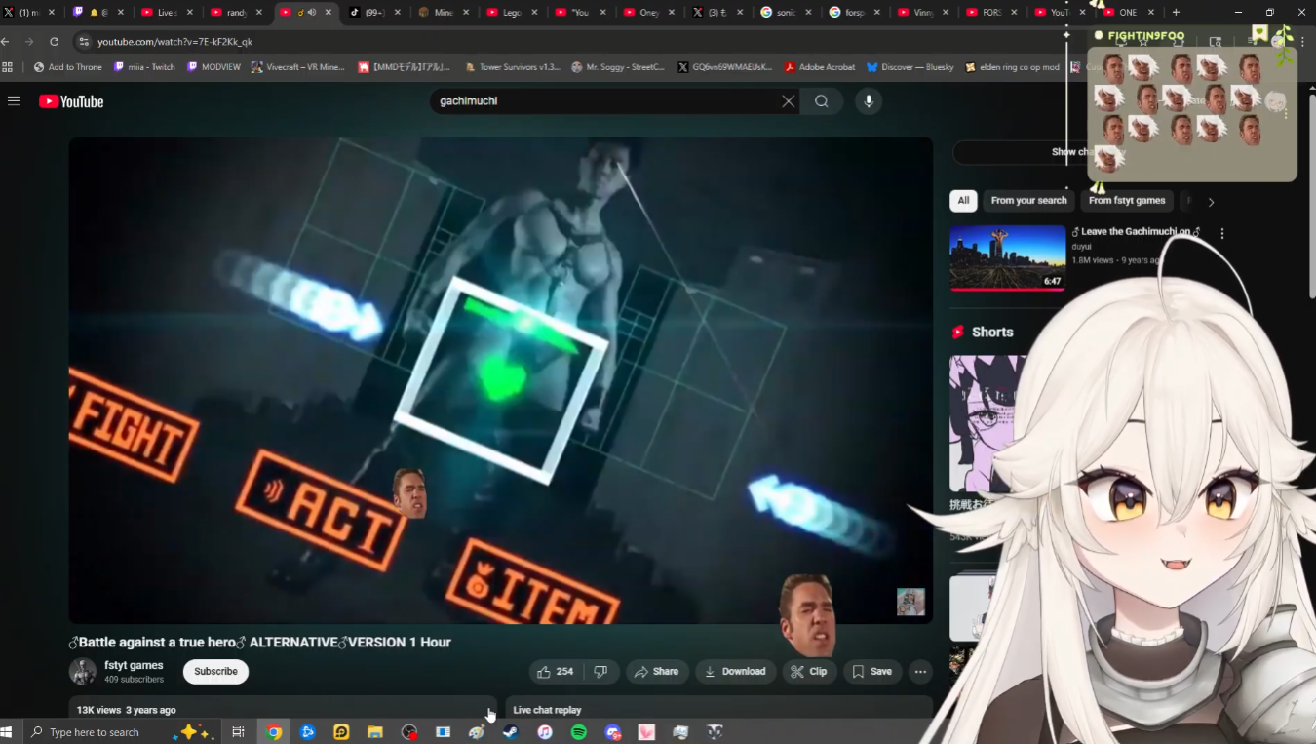Open elden ring co op mod bookmark
Viewport: 1316px width, 744px height.
tap(1012, 67)
